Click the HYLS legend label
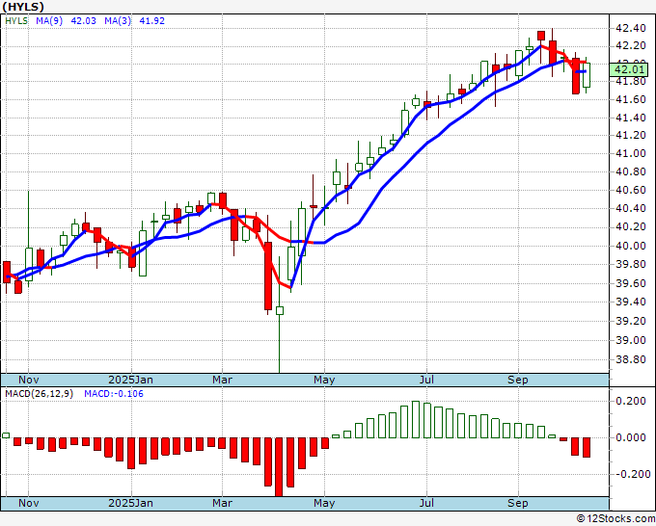This screenshot has height=526, width=656. pyautogui.click(x=16, y=21)
